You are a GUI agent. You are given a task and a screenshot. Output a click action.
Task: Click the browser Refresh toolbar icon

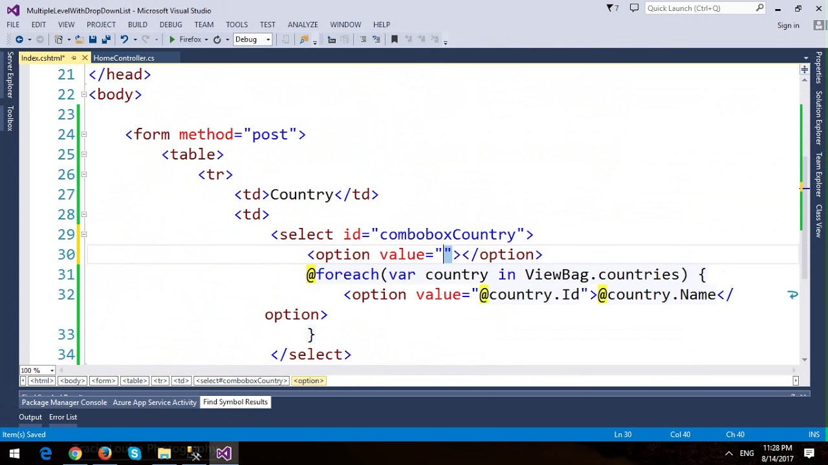tap(217, 39)
